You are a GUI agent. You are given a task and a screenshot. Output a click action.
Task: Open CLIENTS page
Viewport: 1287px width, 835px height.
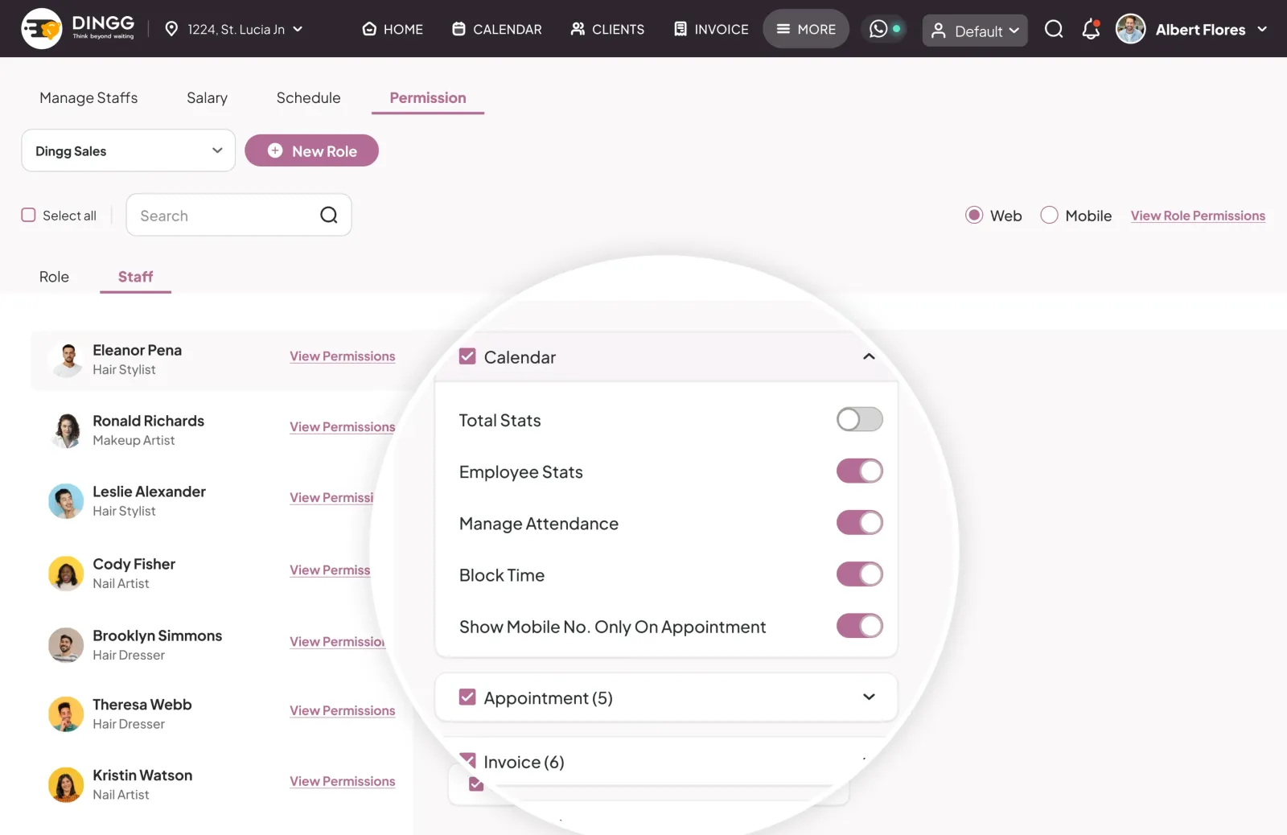point(607,29)
